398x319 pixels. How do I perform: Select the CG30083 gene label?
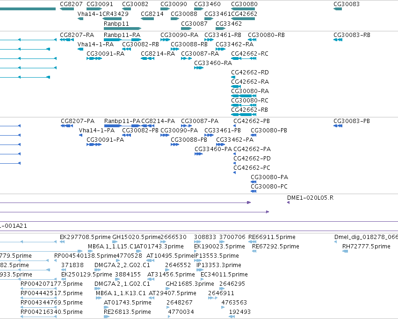pos(347,4)
